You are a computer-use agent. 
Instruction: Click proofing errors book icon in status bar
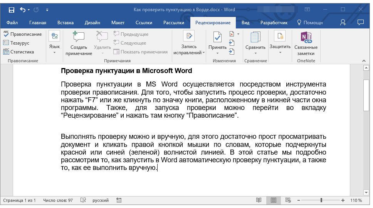coord(83,200)
